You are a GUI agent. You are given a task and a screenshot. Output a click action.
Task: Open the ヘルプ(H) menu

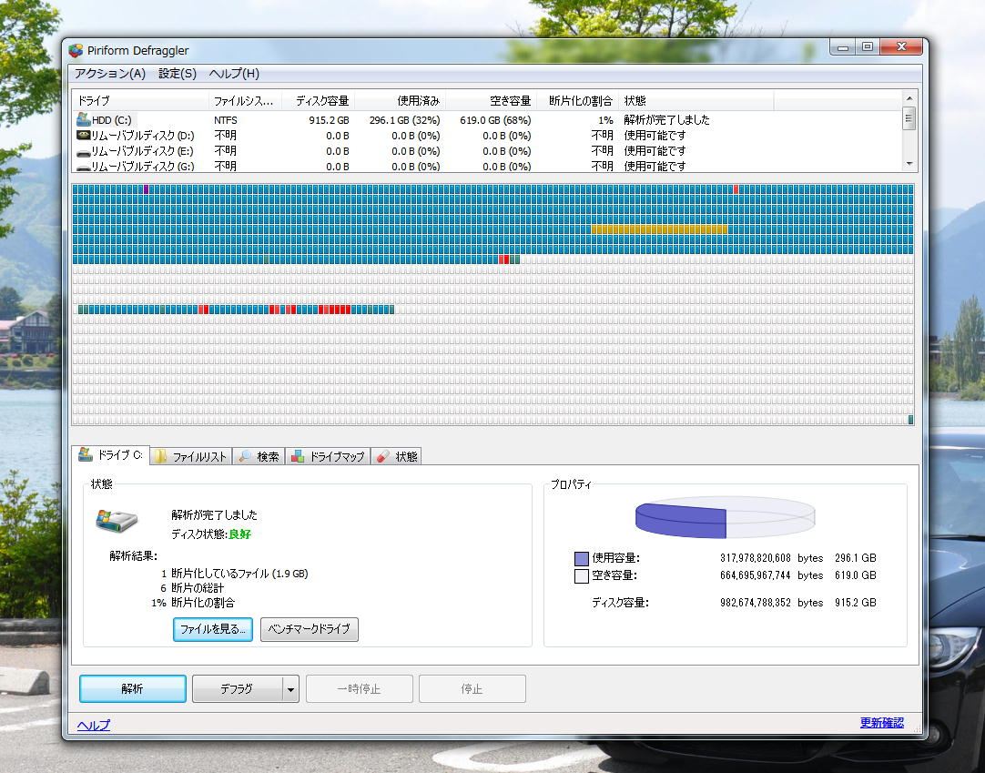point(234,74)
